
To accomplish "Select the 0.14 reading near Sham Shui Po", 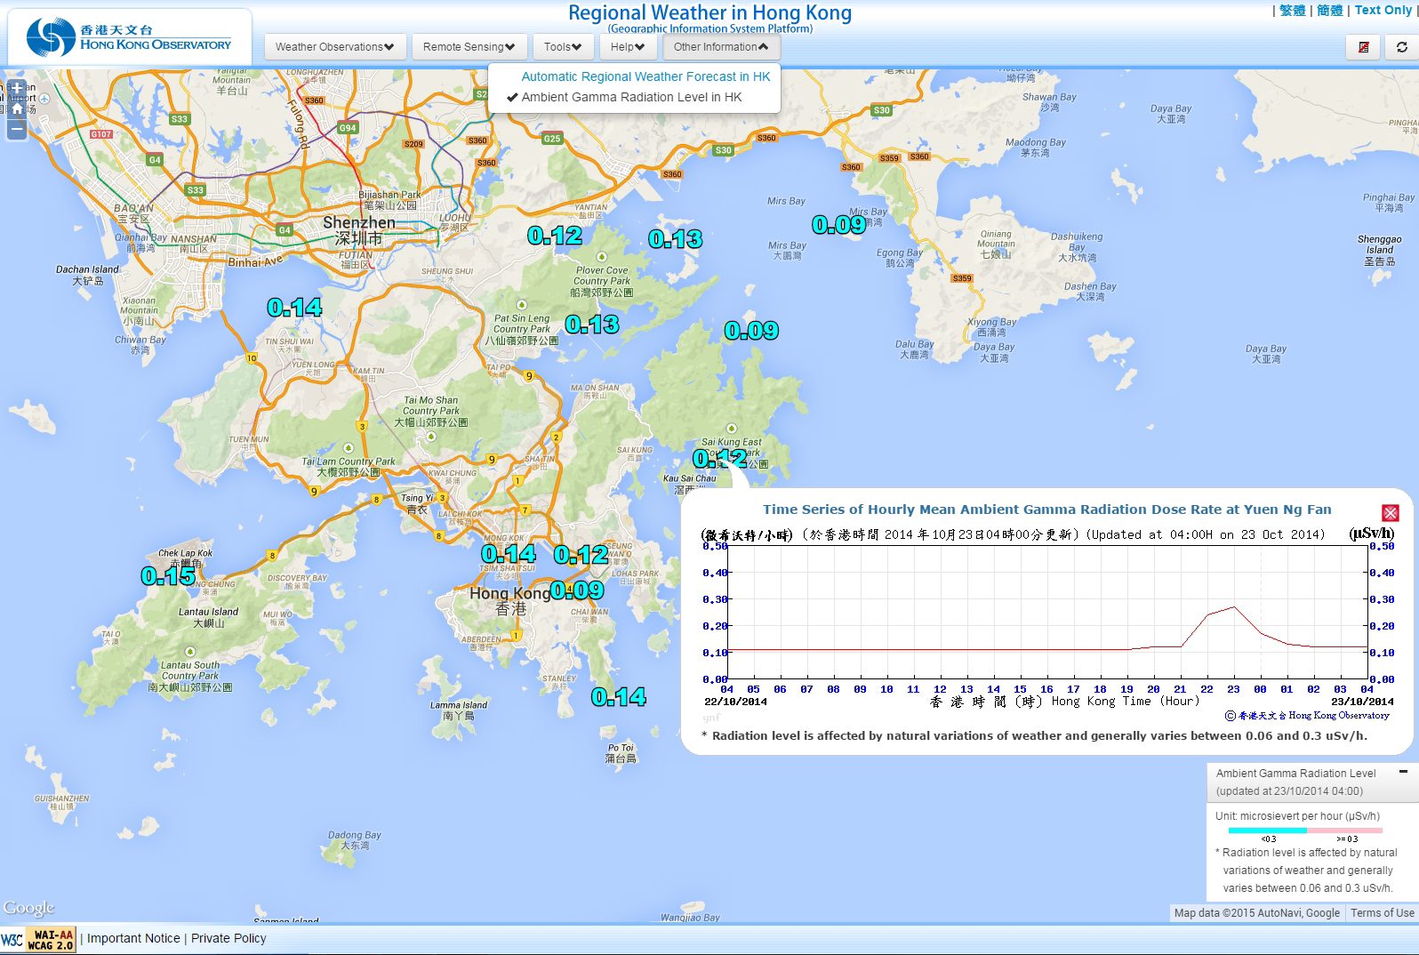I will [509, 554].
